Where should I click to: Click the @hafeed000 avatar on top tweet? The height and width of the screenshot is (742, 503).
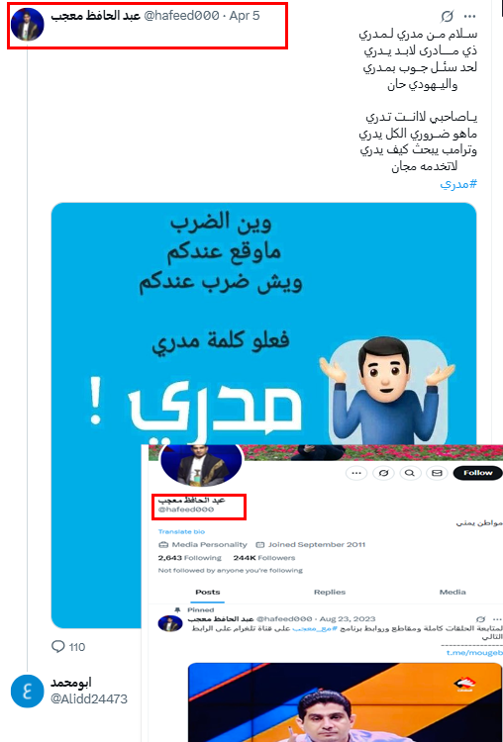pyautogui.click(x=28, y=25)
